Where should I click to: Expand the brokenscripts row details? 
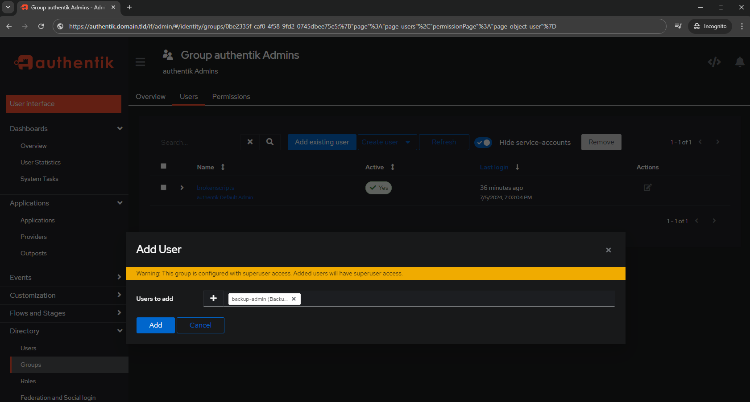click(x=182, y=188)
